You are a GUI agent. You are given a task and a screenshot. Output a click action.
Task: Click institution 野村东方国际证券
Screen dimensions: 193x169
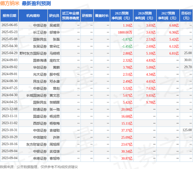click(33, 53)
